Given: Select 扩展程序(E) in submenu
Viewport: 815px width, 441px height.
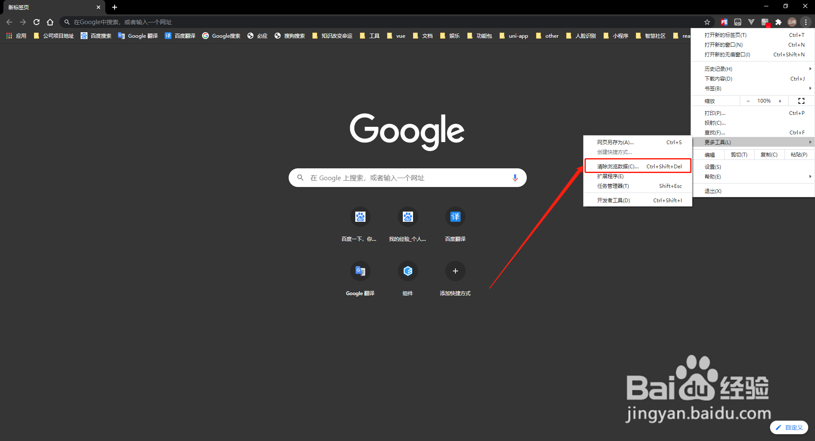Looking at the screenshot, I should pyautogui.click(x=638, y=176).
